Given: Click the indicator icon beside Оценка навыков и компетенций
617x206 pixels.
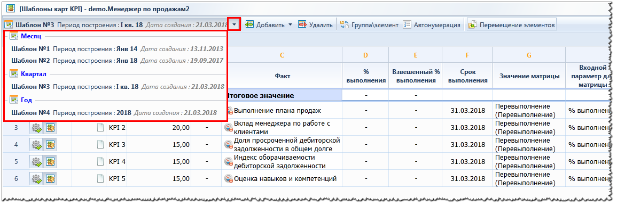Looking at the screenshot, I should point(229,178).
